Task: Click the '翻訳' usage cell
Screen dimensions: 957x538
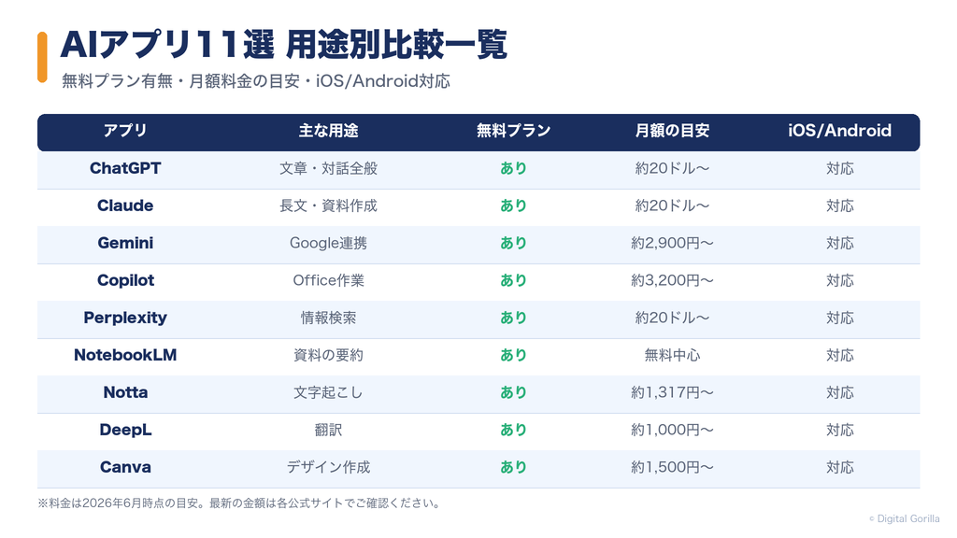Action: tap(328, 430)
